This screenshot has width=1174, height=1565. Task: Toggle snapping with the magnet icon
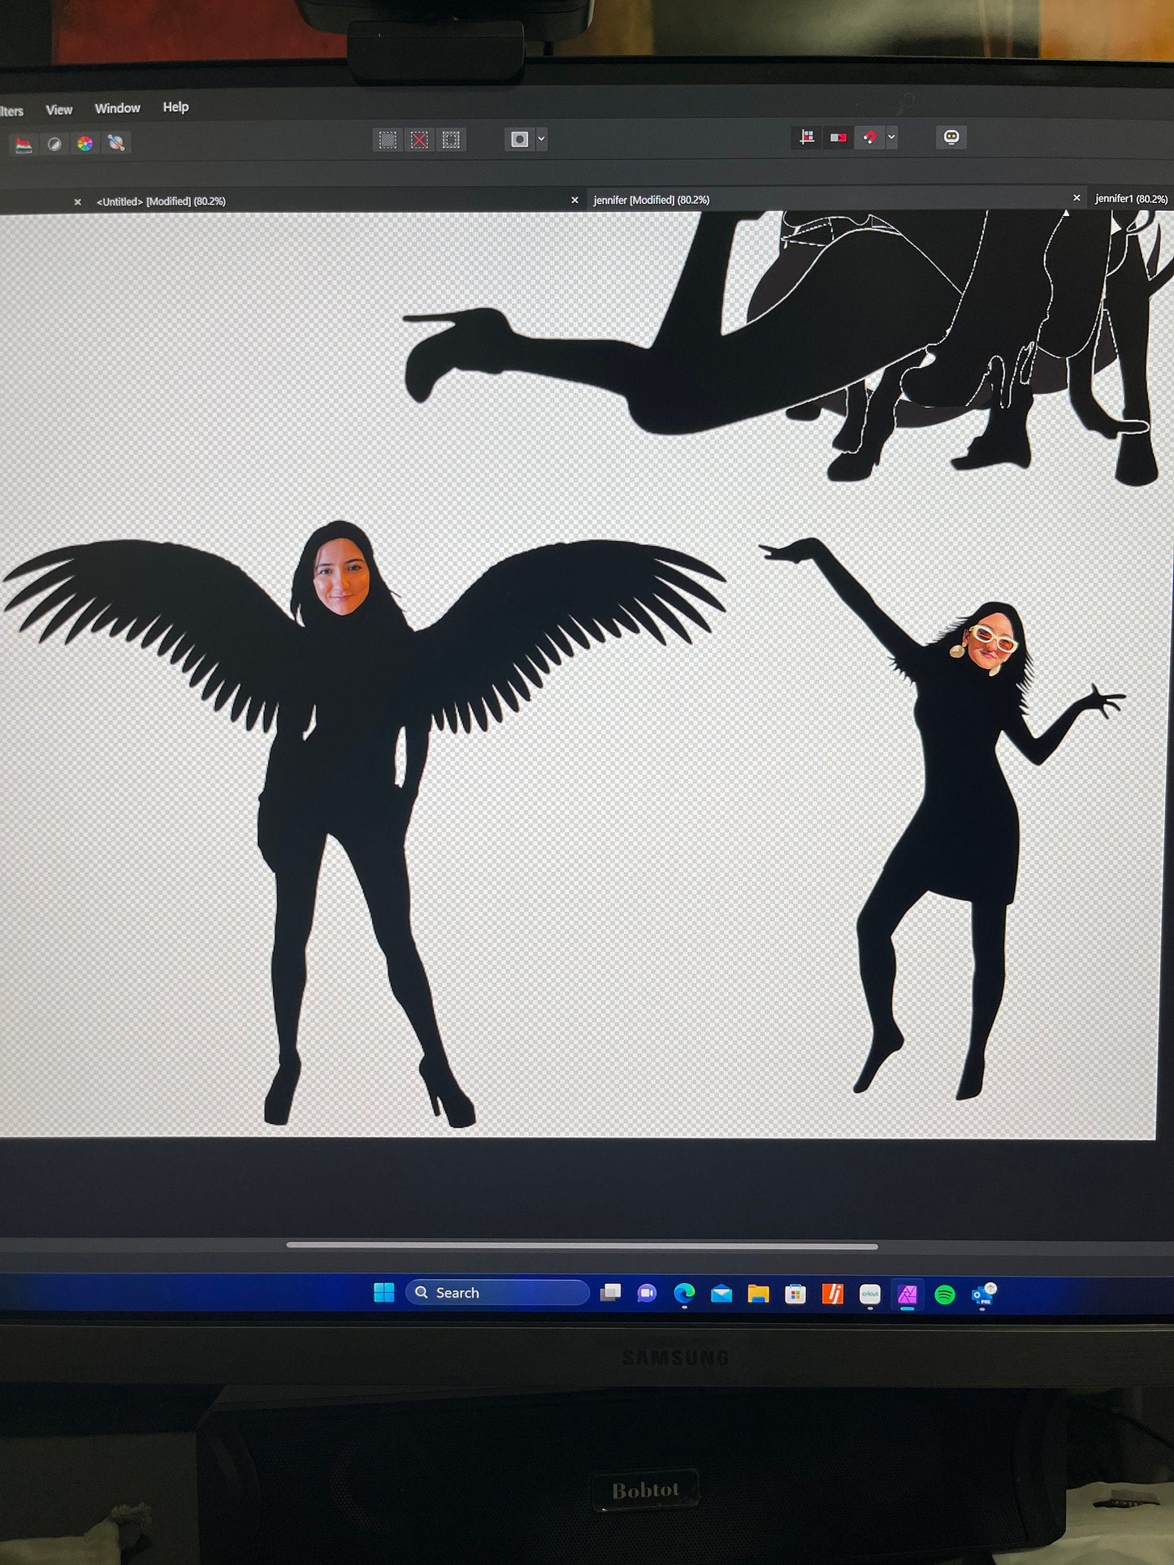pos(869,137)
